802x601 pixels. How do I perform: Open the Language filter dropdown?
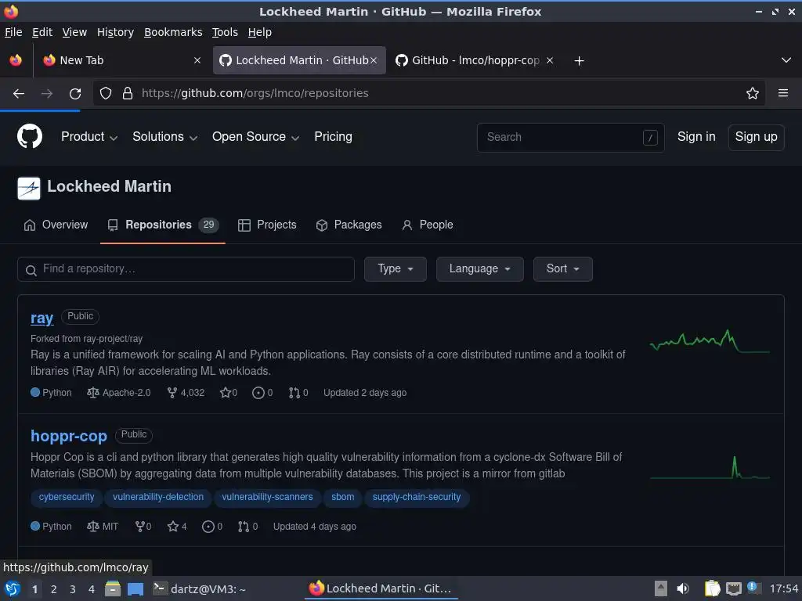480,269
